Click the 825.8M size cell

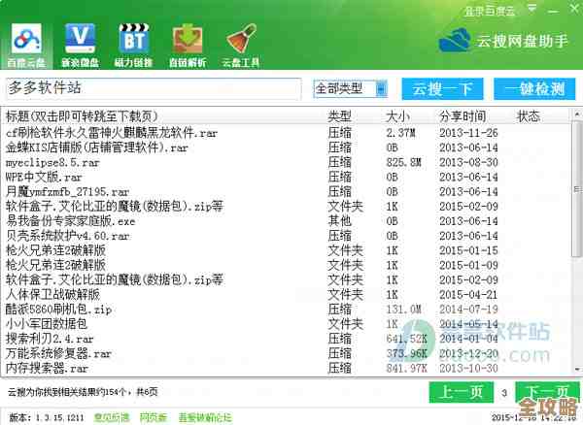(x=404, y=162)
